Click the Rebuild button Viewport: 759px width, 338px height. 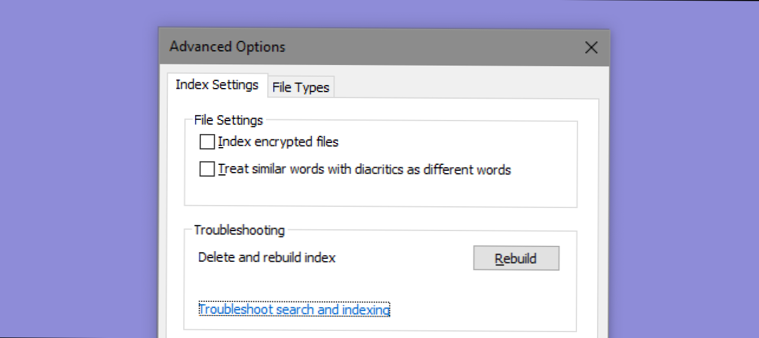(516, 258)
